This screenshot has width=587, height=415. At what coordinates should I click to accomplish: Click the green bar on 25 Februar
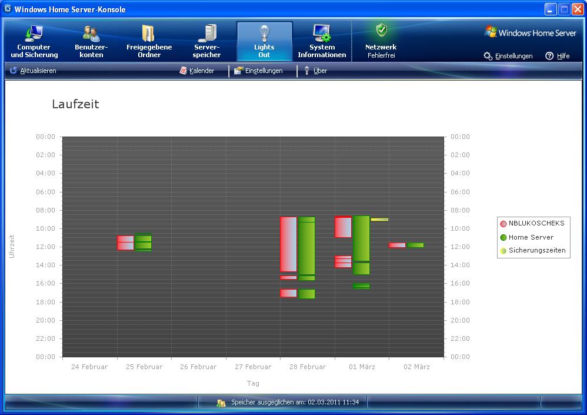tap(144, 242)
